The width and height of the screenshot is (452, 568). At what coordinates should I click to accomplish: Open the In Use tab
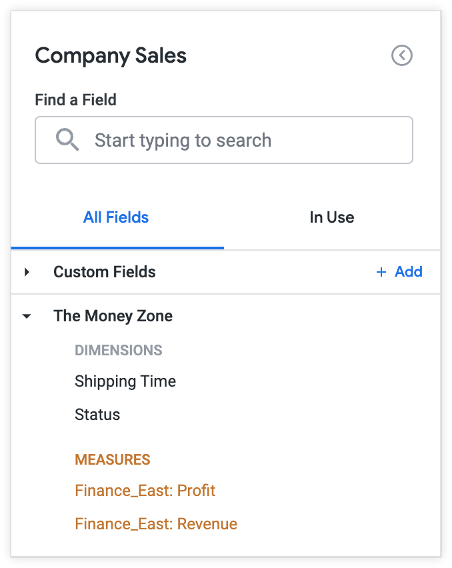pyautogui.click(x=331, y=217)
